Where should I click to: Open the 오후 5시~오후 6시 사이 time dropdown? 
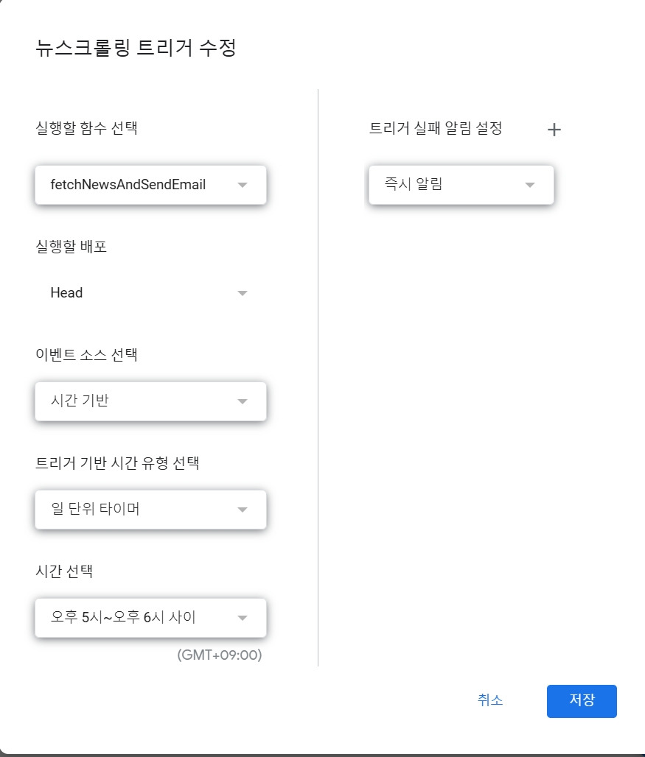click(150, 618)
